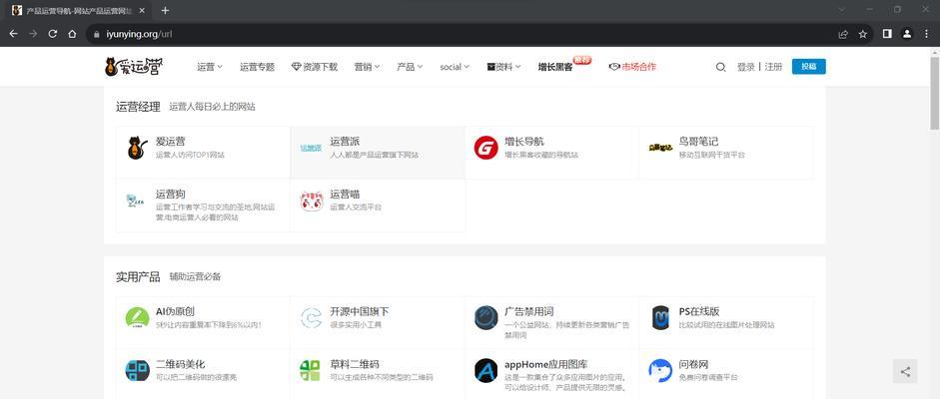The height and width of the screenshot is (399, 940).
Task: Click the floating share icon button
Action: pyautogui.click(x=905, y=371)
